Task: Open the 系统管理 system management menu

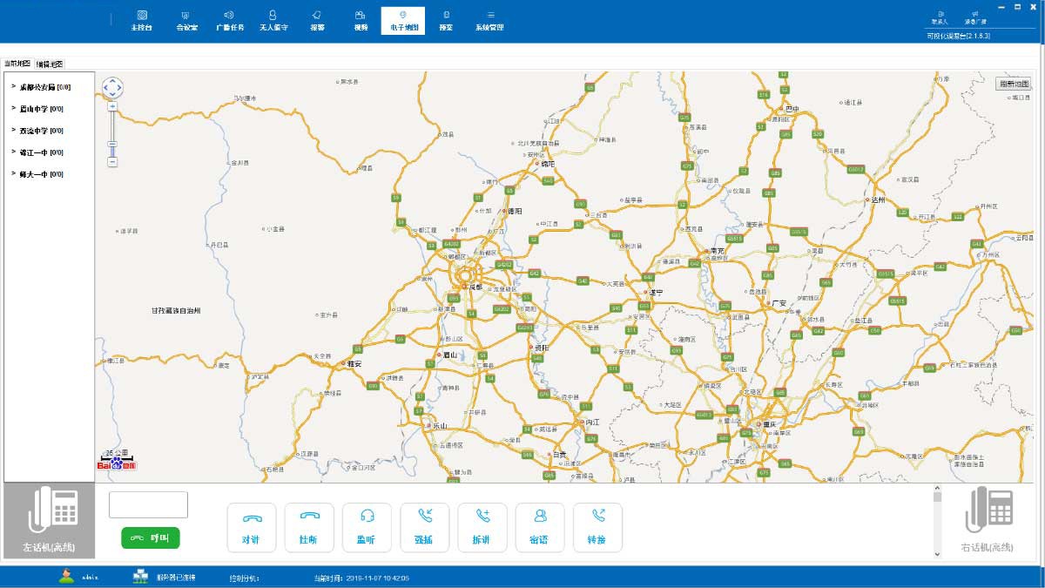Action: (x=489, y=20)
